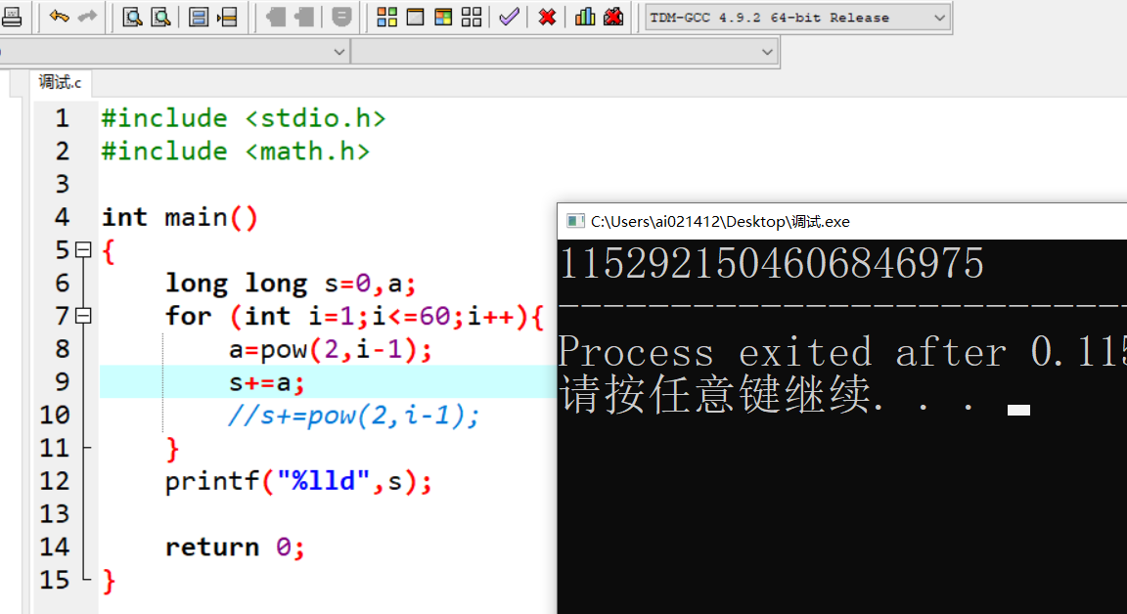Click the closing brace on line 11
This screenshot has width=1127, height=614.
(x=172, y=449)
